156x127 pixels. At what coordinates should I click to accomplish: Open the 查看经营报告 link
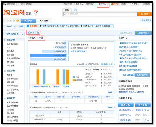(x=108, y=64)
